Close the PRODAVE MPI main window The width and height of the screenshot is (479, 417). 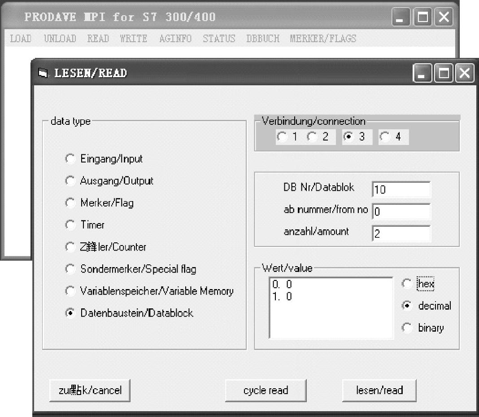point(444,17)
